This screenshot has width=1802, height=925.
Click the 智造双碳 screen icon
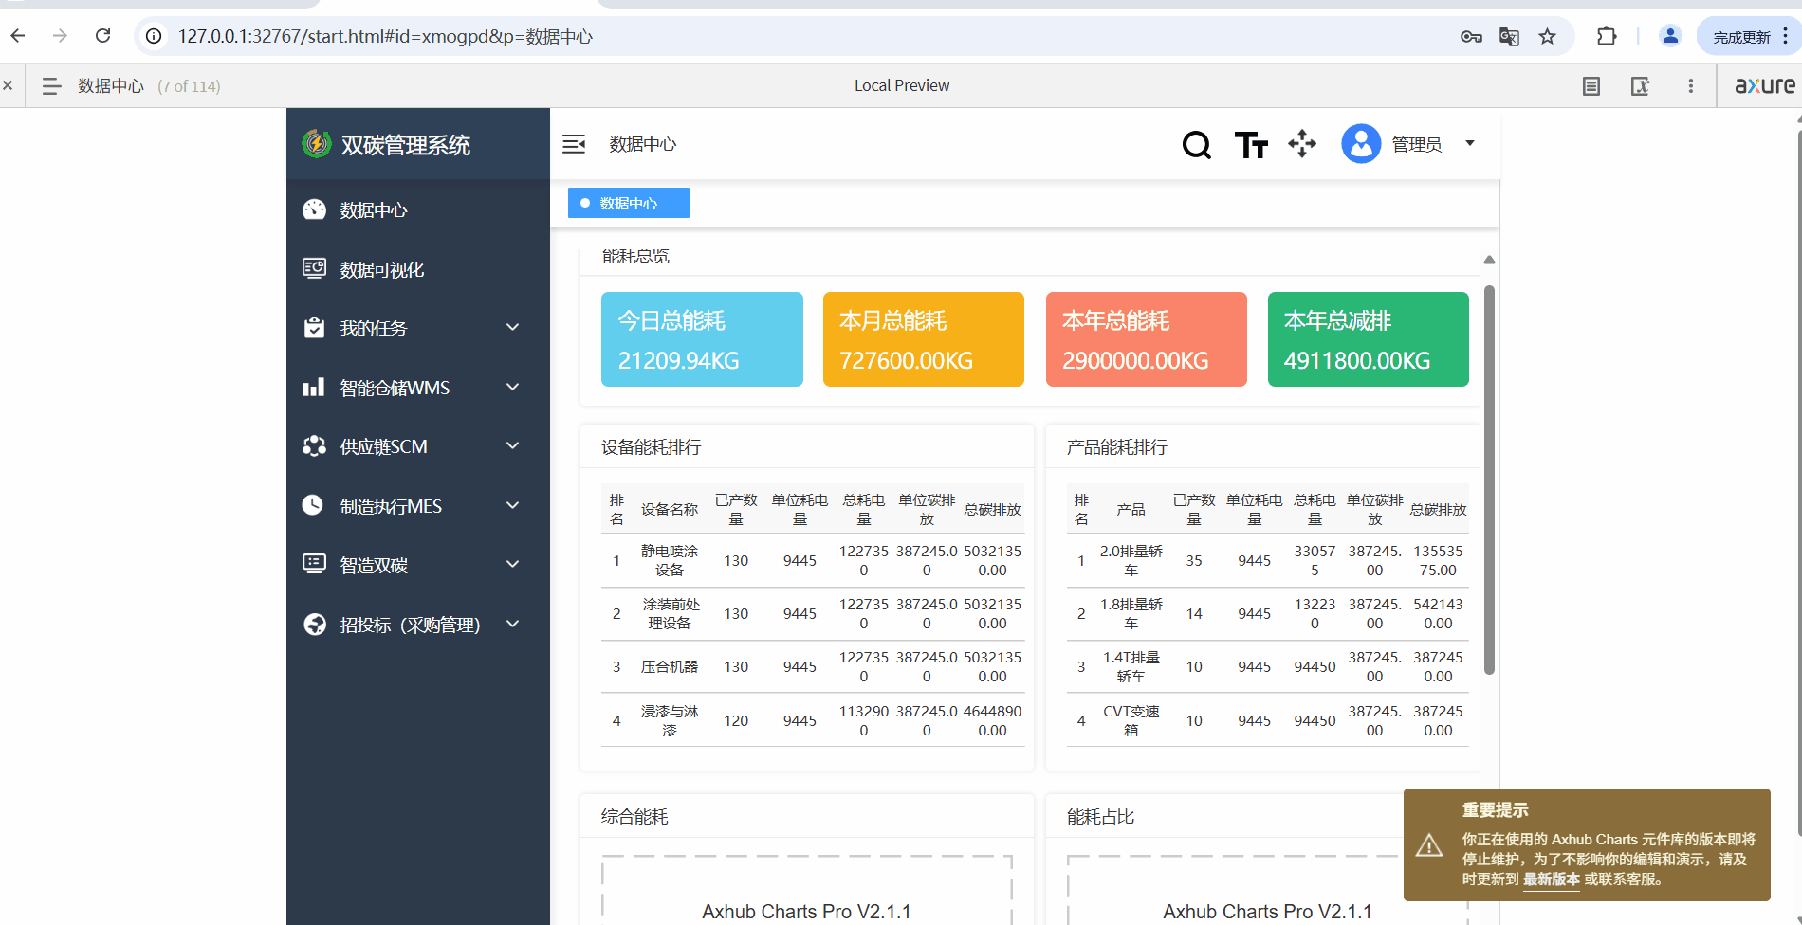(314, 564)
